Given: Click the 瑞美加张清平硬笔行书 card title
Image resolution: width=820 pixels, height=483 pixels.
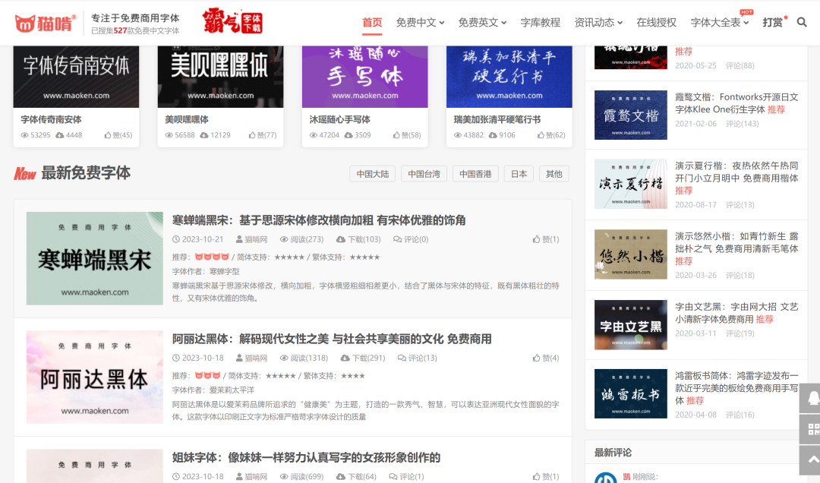Looking at the screenshot, I should [497, 119].
